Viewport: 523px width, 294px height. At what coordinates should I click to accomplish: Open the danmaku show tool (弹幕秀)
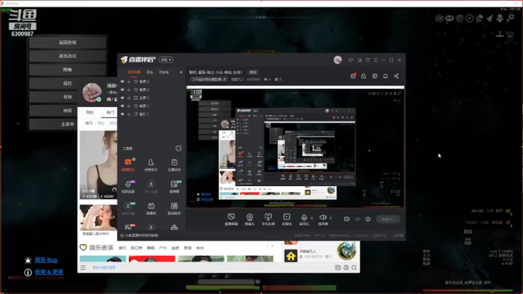(x=151, y=208)
